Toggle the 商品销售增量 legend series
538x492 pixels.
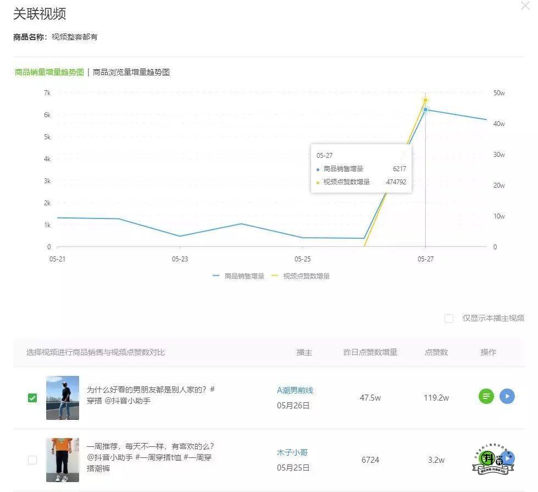coord(239,276)
